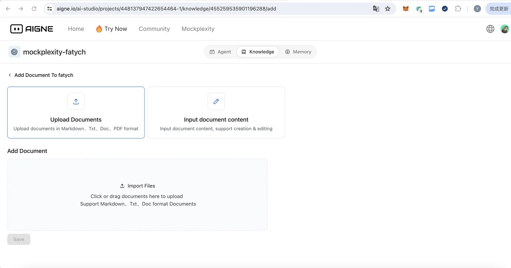Switch to the Agent tab
The width and height of the screenshot is (511, 268).
click(x=220, y=52)
